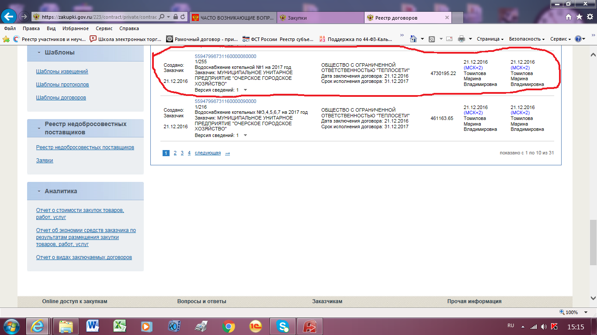The image size is (597, 335).
Task: Click the 1C application taskbar icon
Action: click(256, 326)
